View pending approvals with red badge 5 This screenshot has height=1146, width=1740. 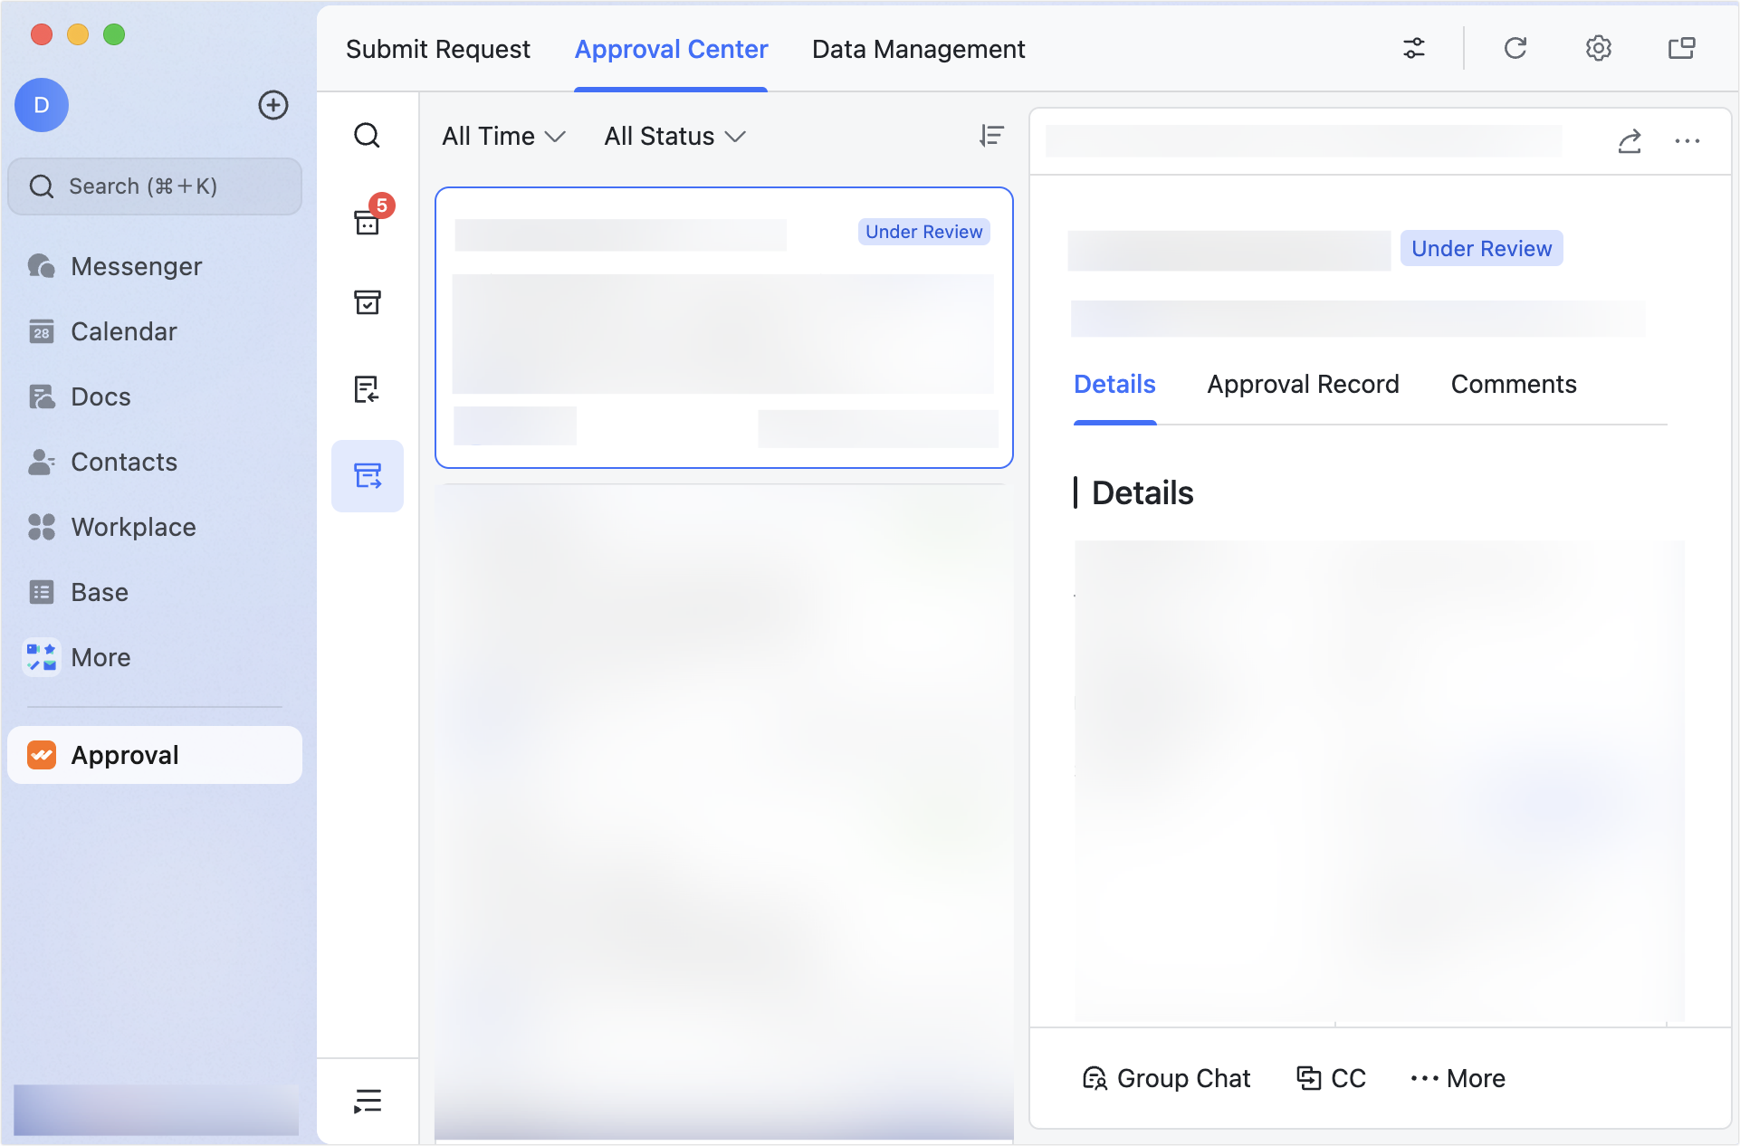click(367, 222)
